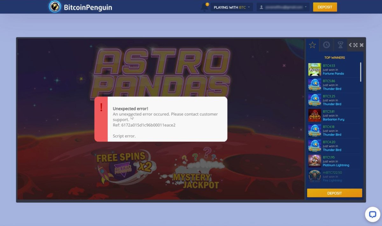The width and height of the screenshot is (382, 226).
Task: Click the Deposit button in the side panel
Action: tap(335, 193)
